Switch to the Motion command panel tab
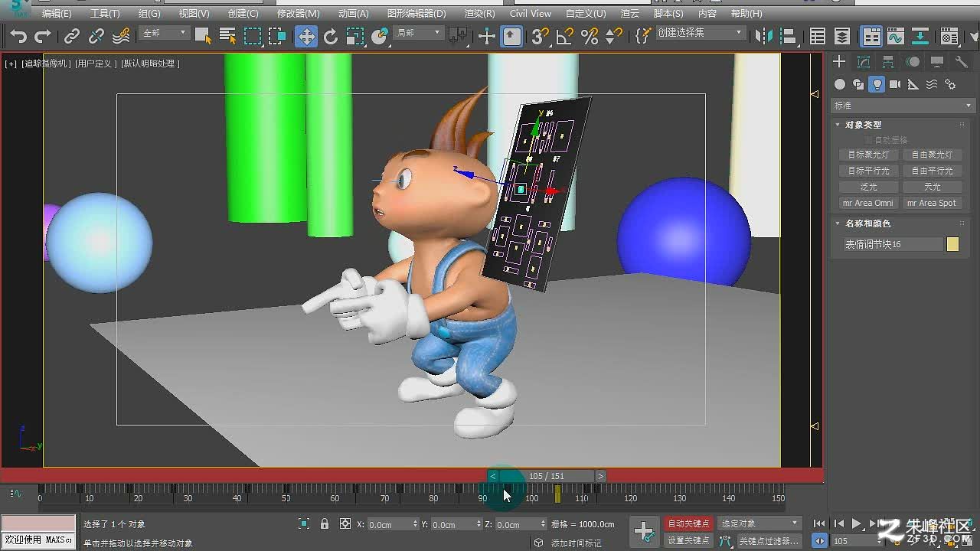Viewport: 980px width, 551px height. 913,62
